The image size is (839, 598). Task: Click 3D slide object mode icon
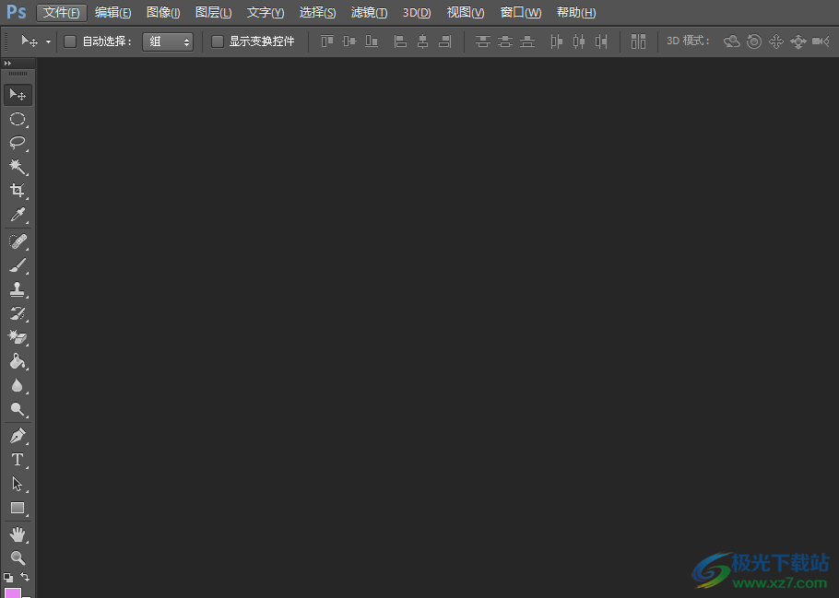click(x=798, y=41)
